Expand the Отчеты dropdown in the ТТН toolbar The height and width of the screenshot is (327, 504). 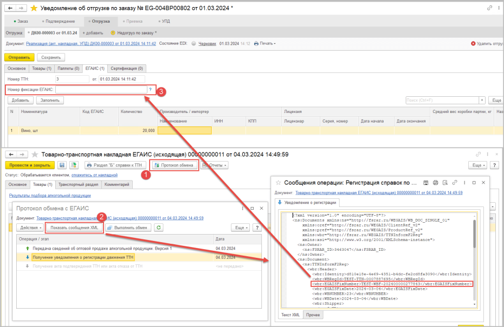[x=215, y=165]
